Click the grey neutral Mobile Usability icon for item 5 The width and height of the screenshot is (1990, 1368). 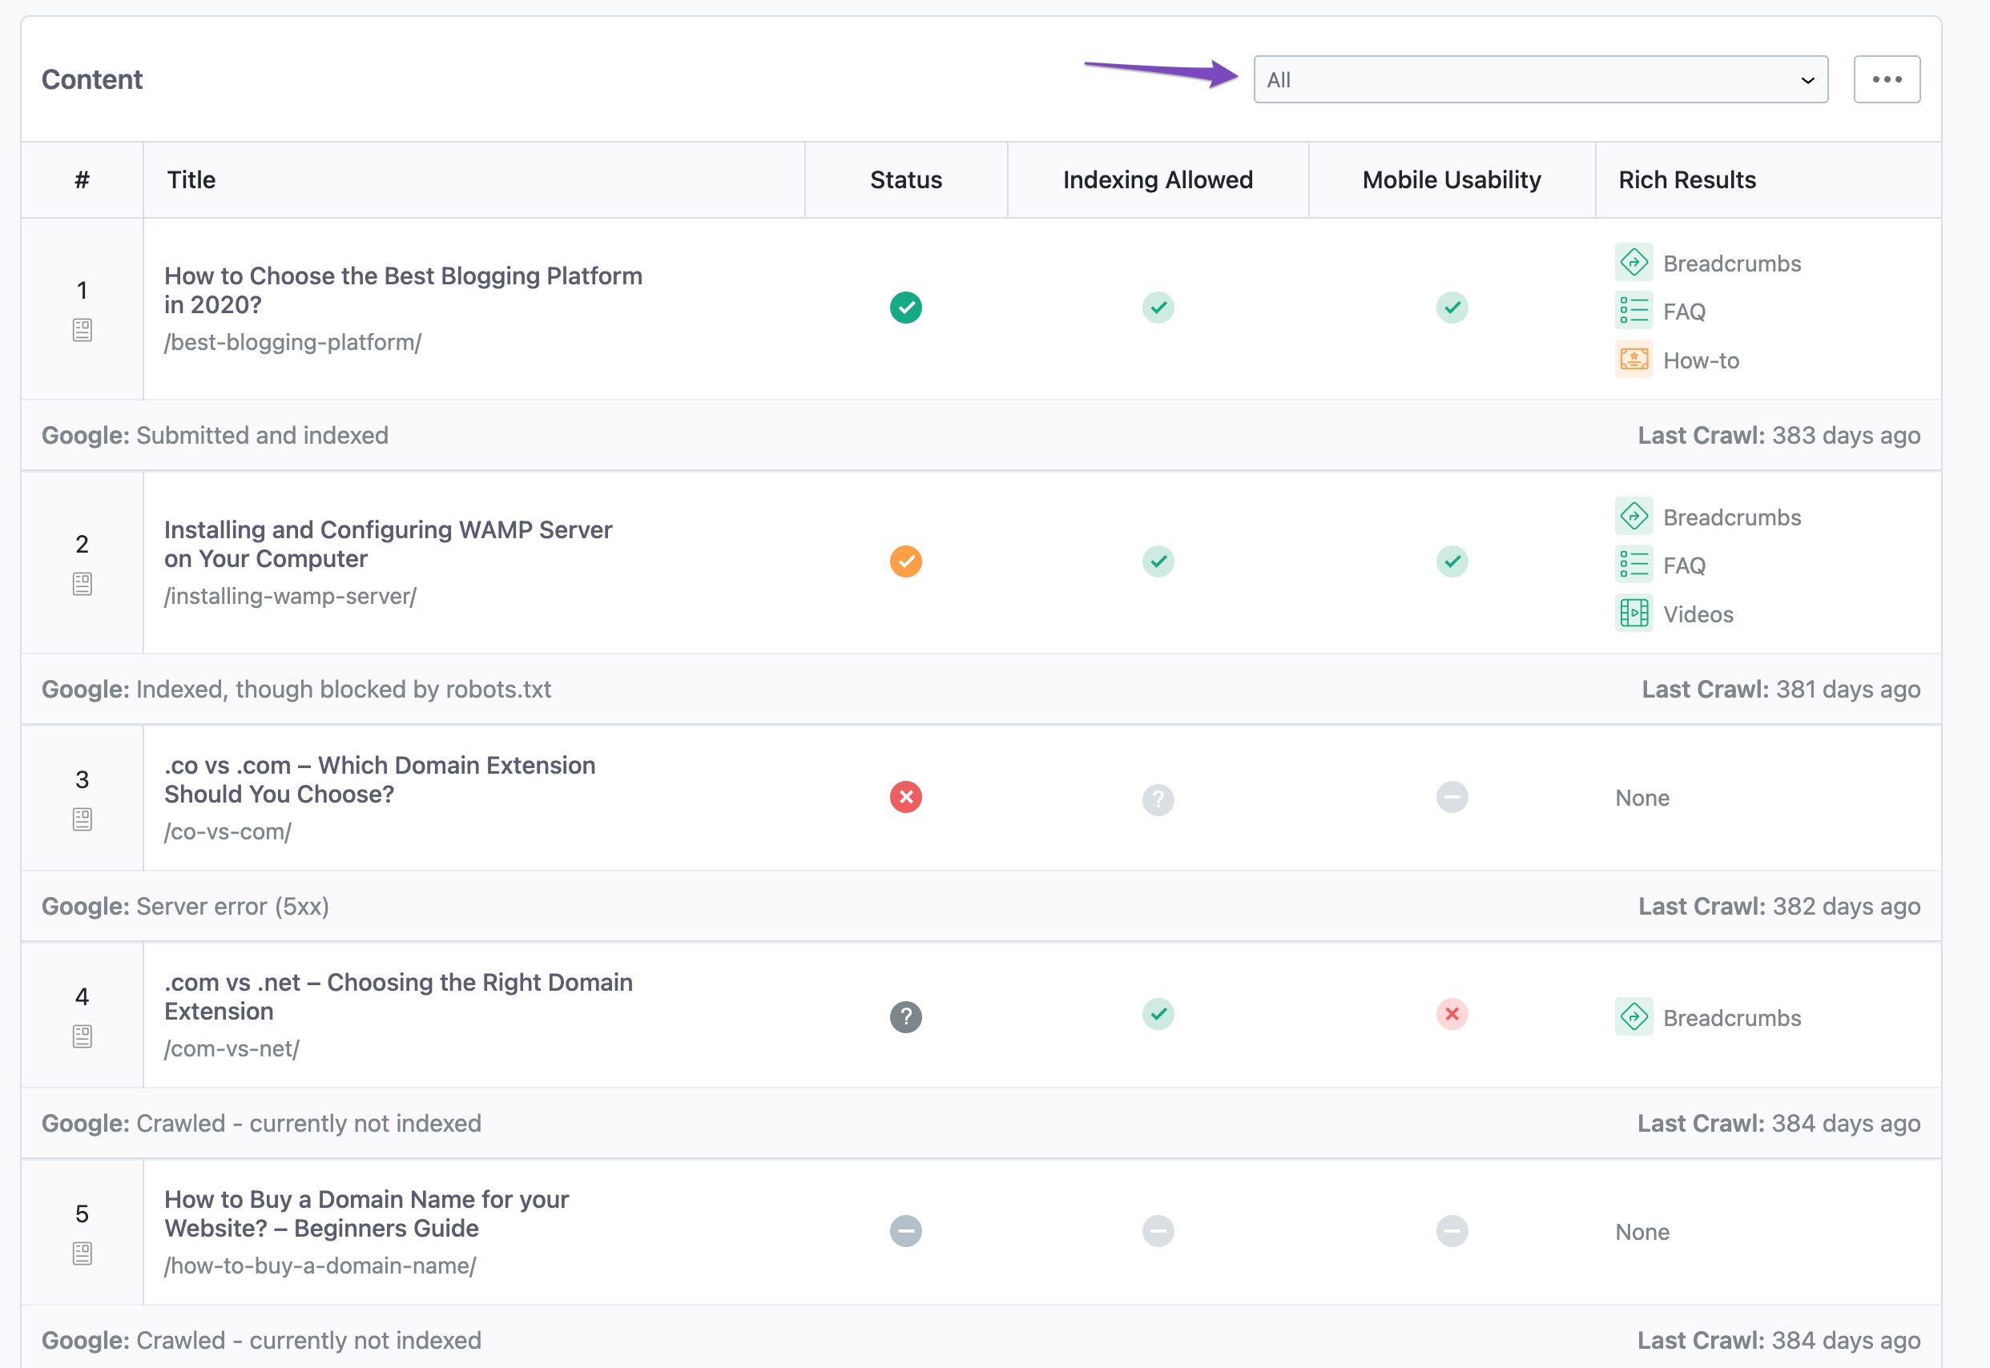pos(1453,1229)
